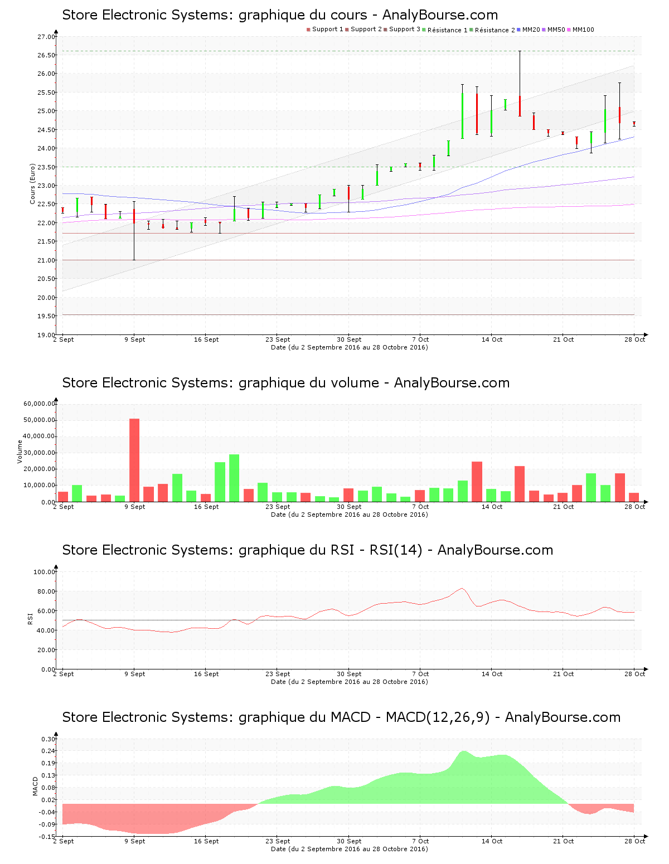Click the 'Cours (Euro)' y-axis label

coord(33,184)
